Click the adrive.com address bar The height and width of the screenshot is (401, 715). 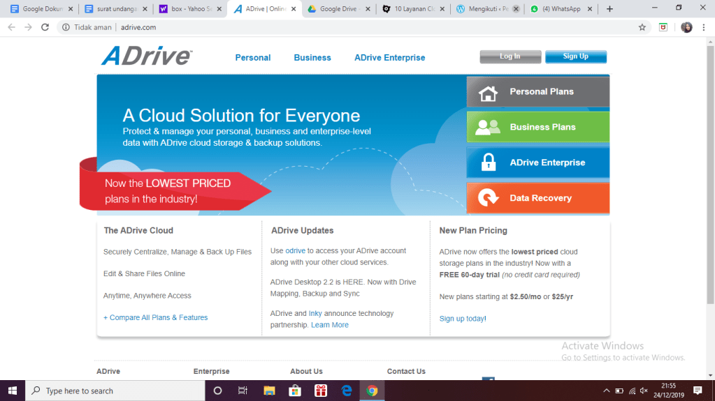[349, 27]
